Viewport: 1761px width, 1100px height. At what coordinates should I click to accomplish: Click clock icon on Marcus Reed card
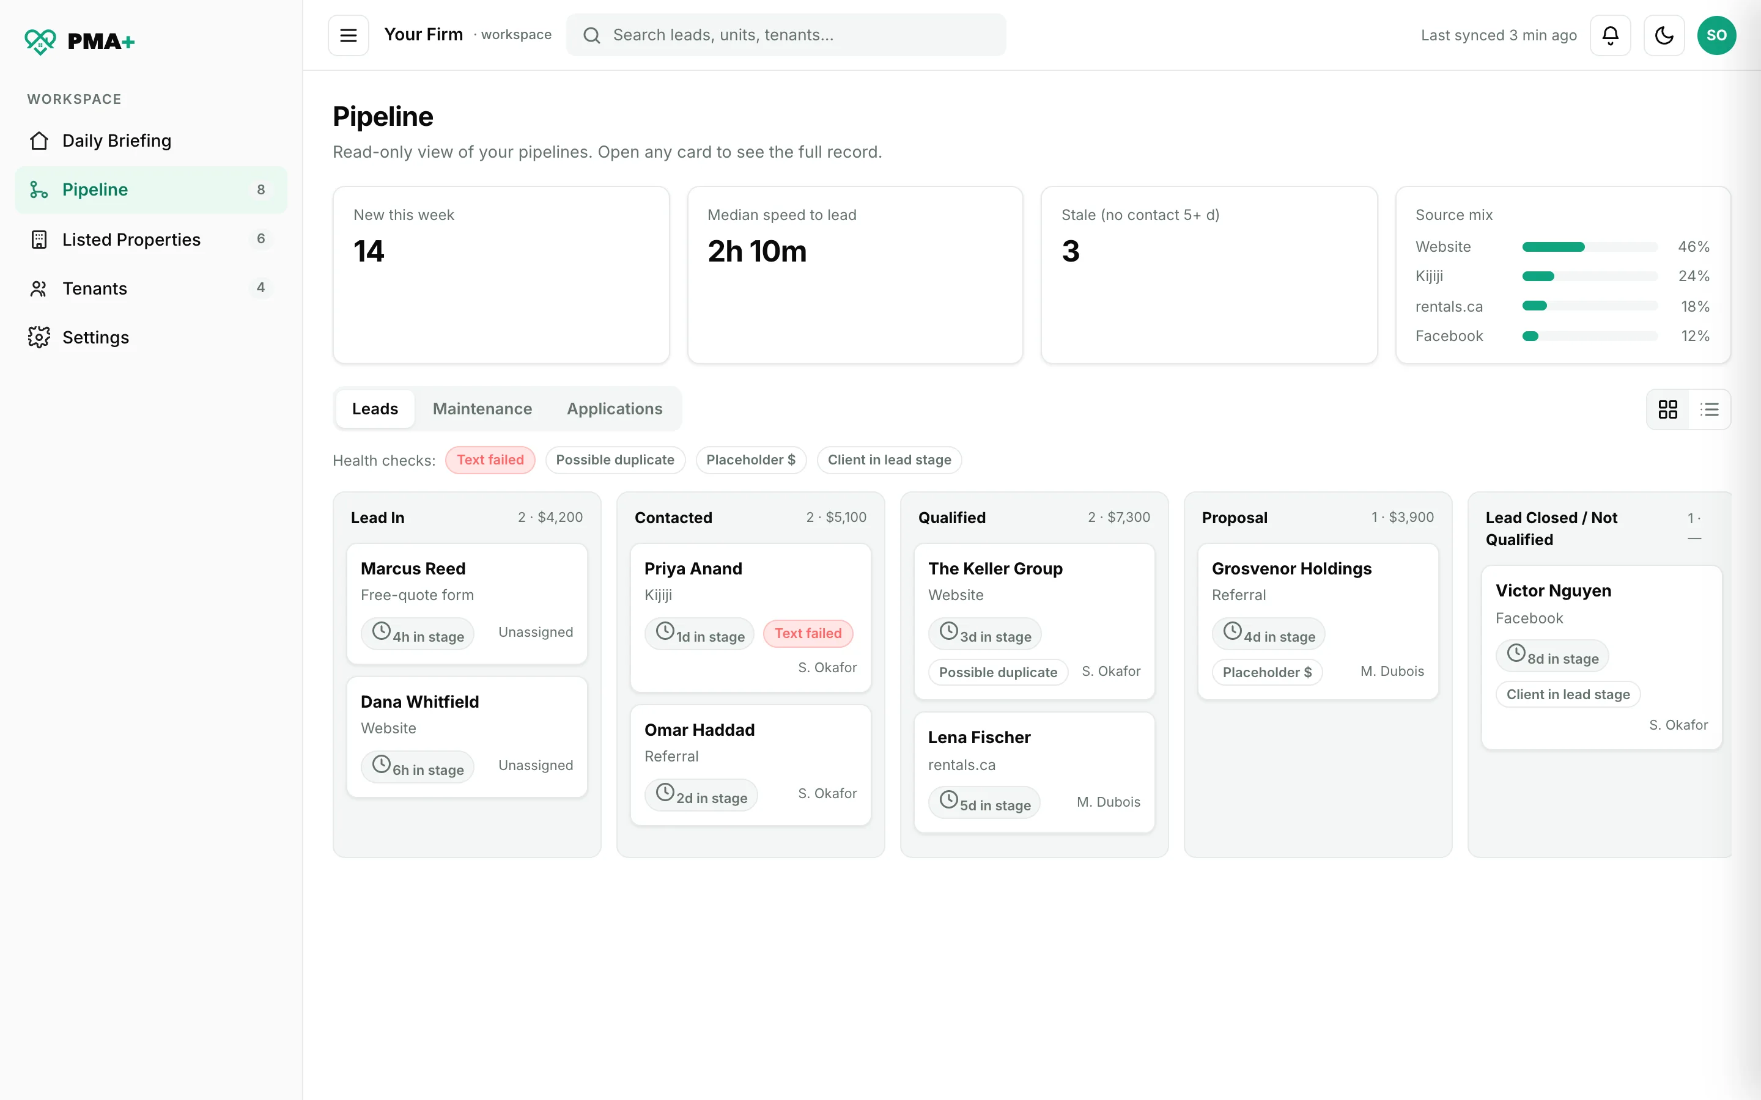tap(382, 631)
